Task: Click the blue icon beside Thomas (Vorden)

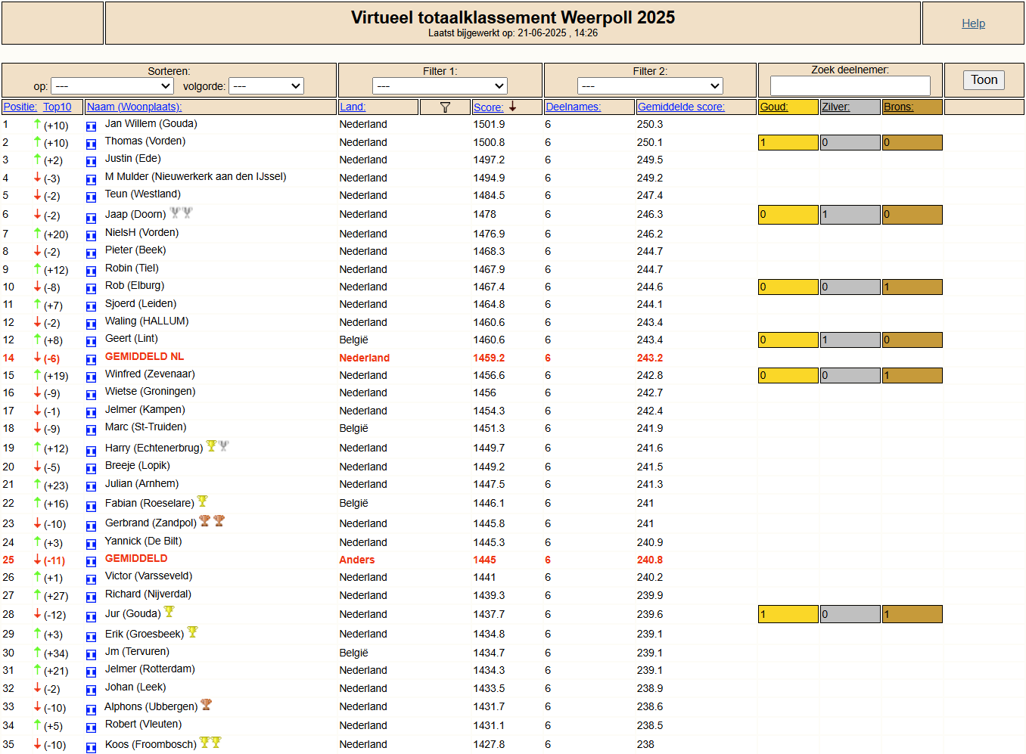Action: click(x=91, y=144)
